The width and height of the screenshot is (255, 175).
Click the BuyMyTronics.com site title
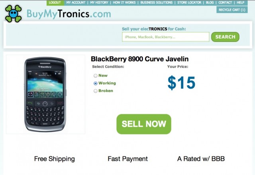(69, 14)
